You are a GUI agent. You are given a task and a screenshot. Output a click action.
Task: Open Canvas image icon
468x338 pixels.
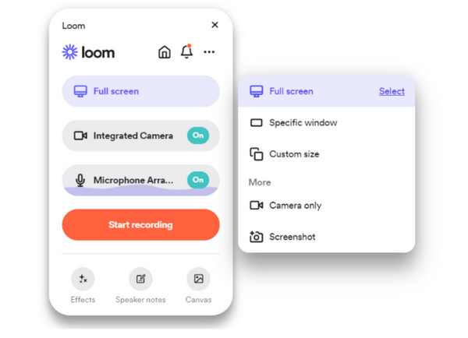coord(198,279)
